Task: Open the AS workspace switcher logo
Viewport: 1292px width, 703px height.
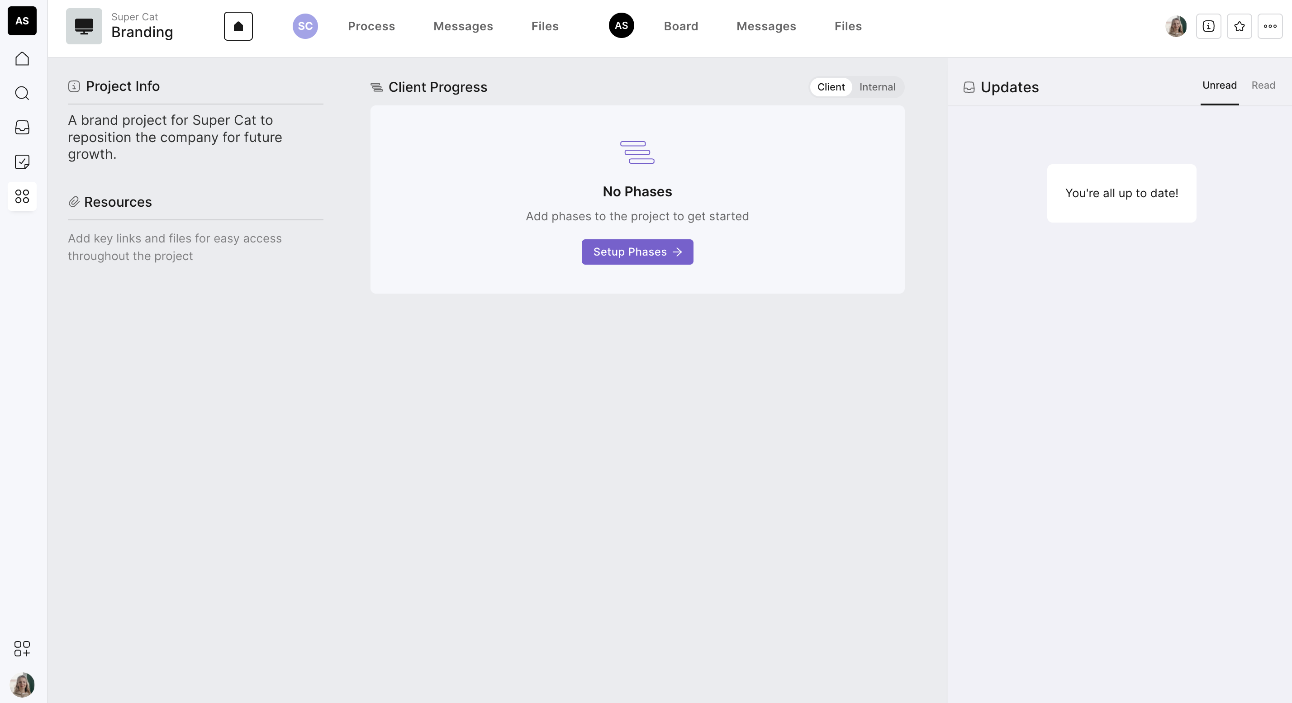Action: click(x=22, y=21)
